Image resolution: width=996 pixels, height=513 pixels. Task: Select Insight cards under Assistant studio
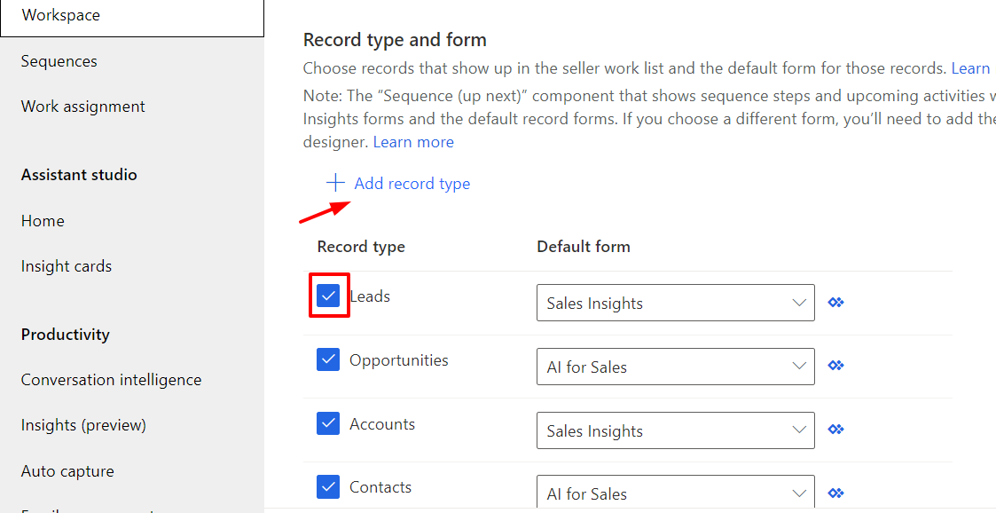click(x=67, y=266)
